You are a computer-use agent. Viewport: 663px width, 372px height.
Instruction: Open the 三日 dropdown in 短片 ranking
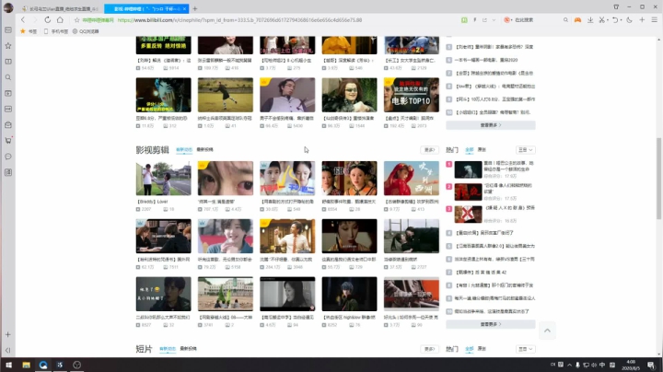pyautogui.click(x=526, y=349)
